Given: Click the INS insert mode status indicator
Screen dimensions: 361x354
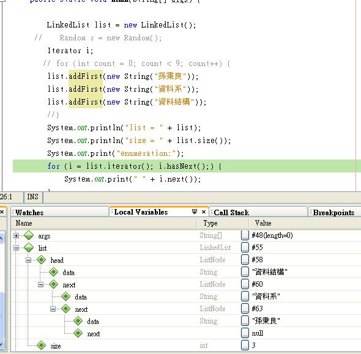Looking at the screenshot, I should 32,197.
